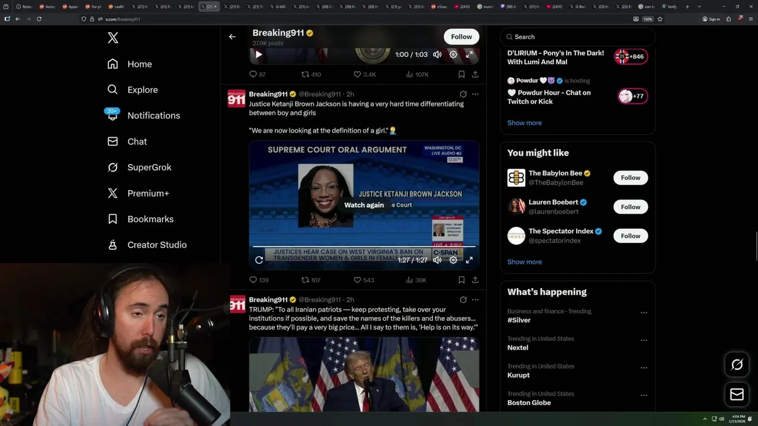758x426 pixels.
Task: Click the Search input field
Action: tap(578, 37)
